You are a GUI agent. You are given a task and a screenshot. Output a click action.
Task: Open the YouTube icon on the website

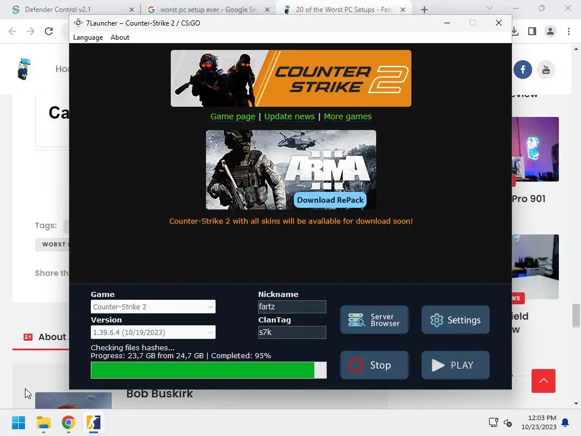545,69
